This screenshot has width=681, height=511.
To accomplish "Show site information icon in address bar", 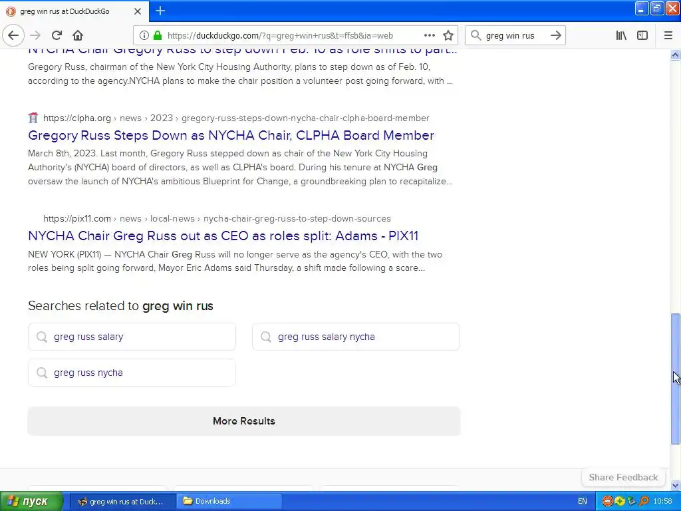I will pos(144,36).
